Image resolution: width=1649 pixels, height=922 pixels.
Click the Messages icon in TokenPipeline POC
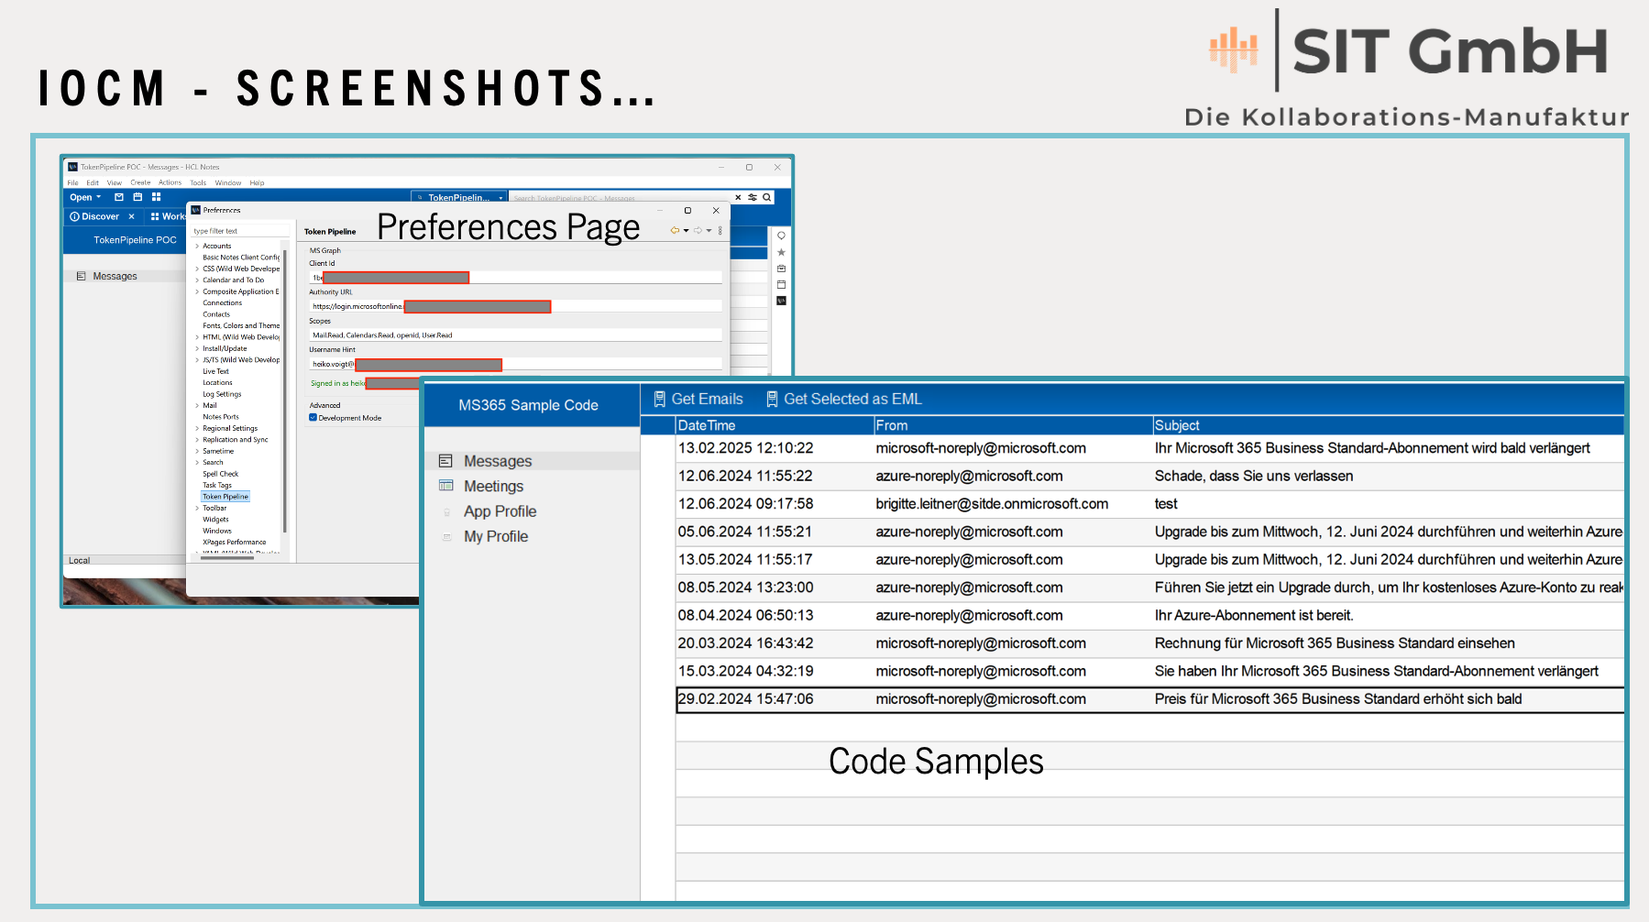(x=81, y=276)
